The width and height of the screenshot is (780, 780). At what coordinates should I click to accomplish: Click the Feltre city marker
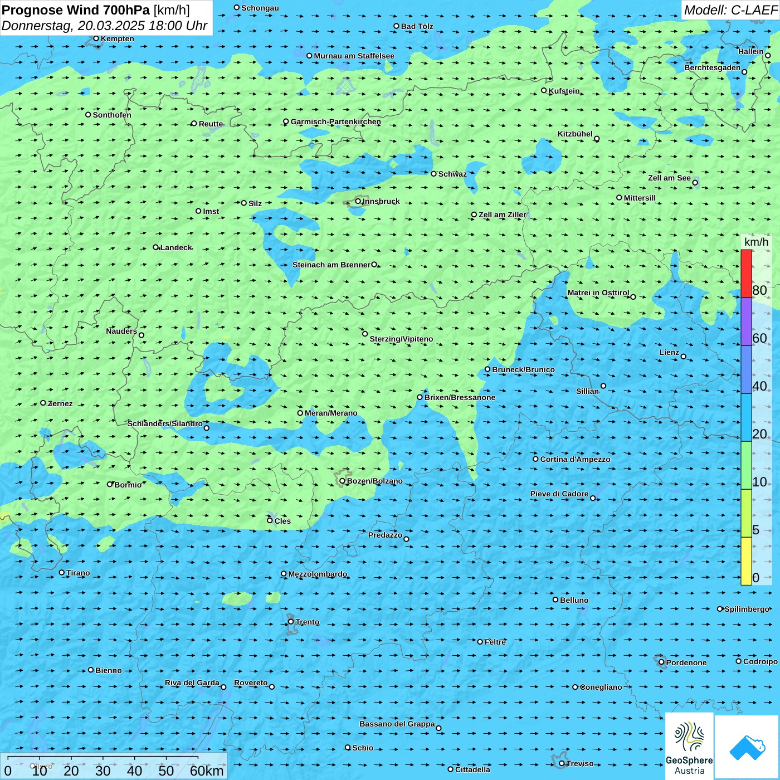(x=480, y=642)
